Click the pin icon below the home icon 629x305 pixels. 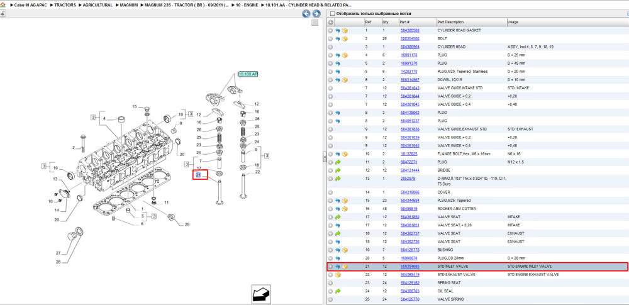tap(3, 14)
